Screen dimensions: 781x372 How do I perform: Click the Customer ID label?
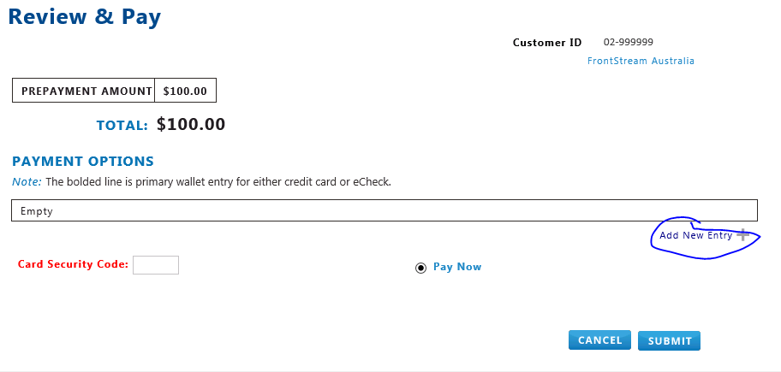click(x=546, y=42)
